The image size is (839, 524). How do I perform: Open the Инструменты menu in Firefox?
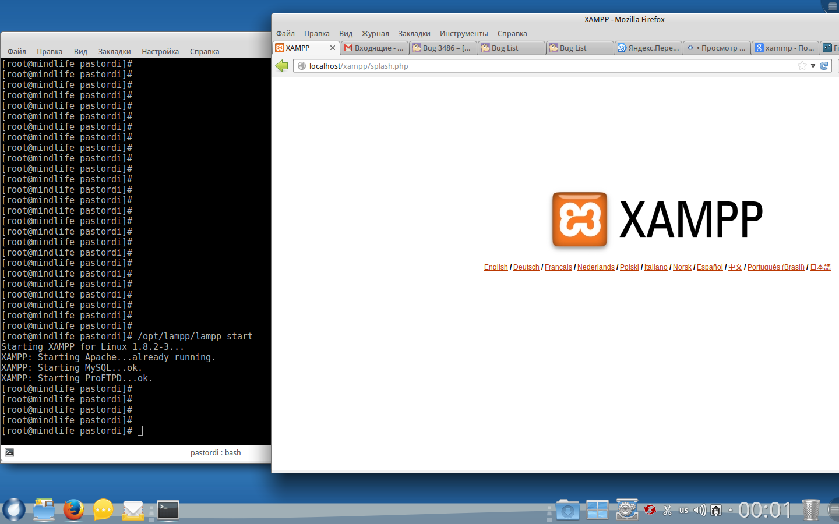pyautogui.click(x=464, y=33)
